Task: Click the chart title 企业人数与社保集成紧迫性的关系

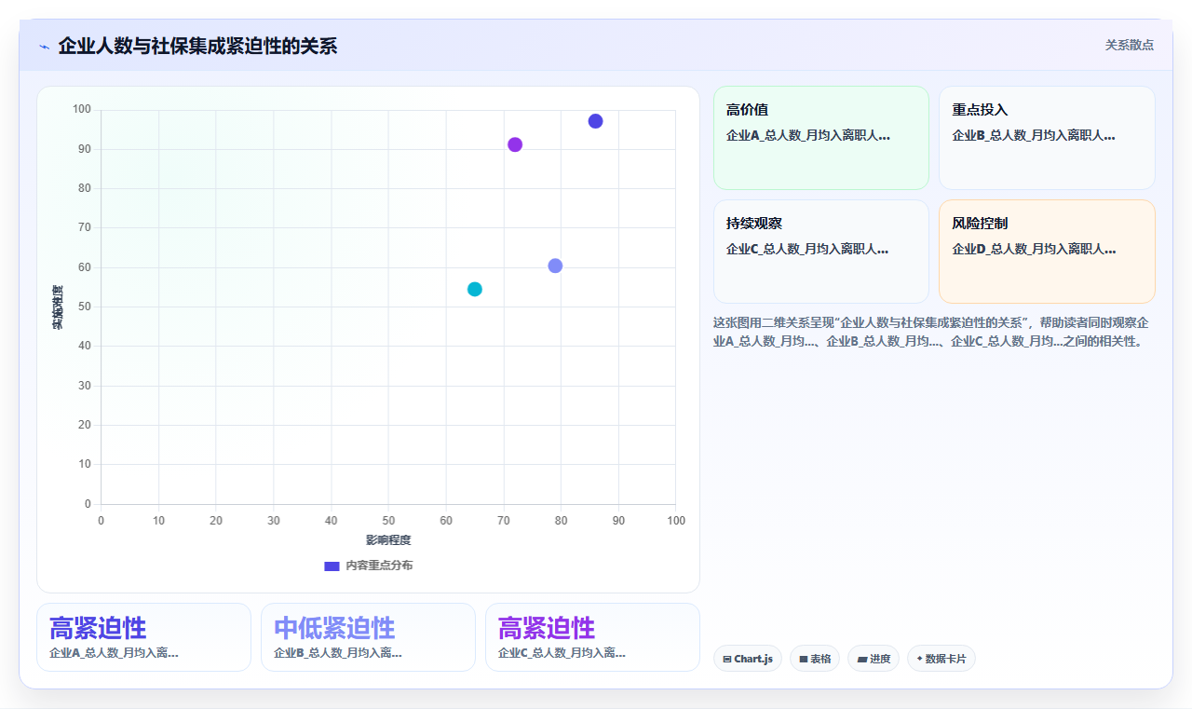Action: 197,46
